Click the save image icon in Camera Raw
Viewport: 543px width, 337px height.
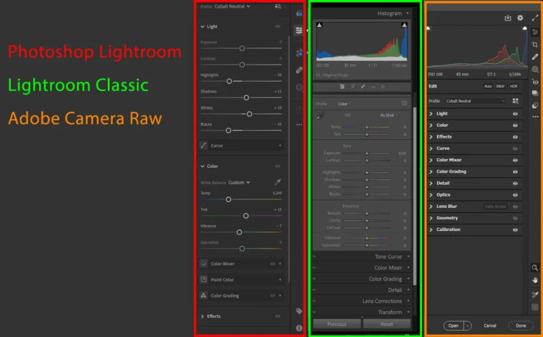tap(508, 18)
